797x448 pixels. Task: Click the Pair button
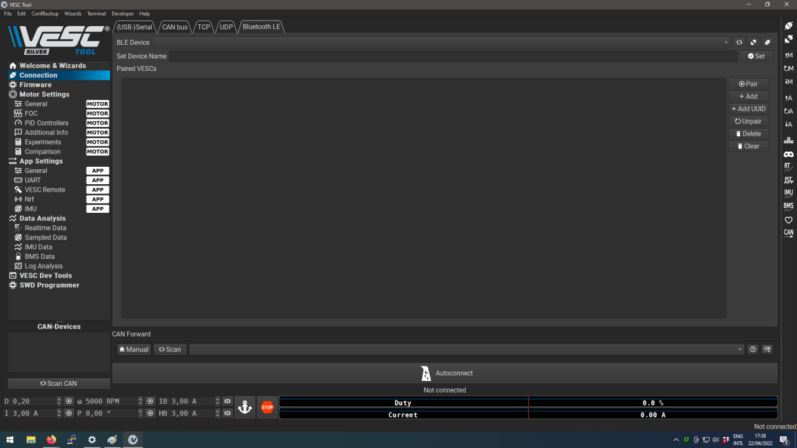(x=748, y=84)
